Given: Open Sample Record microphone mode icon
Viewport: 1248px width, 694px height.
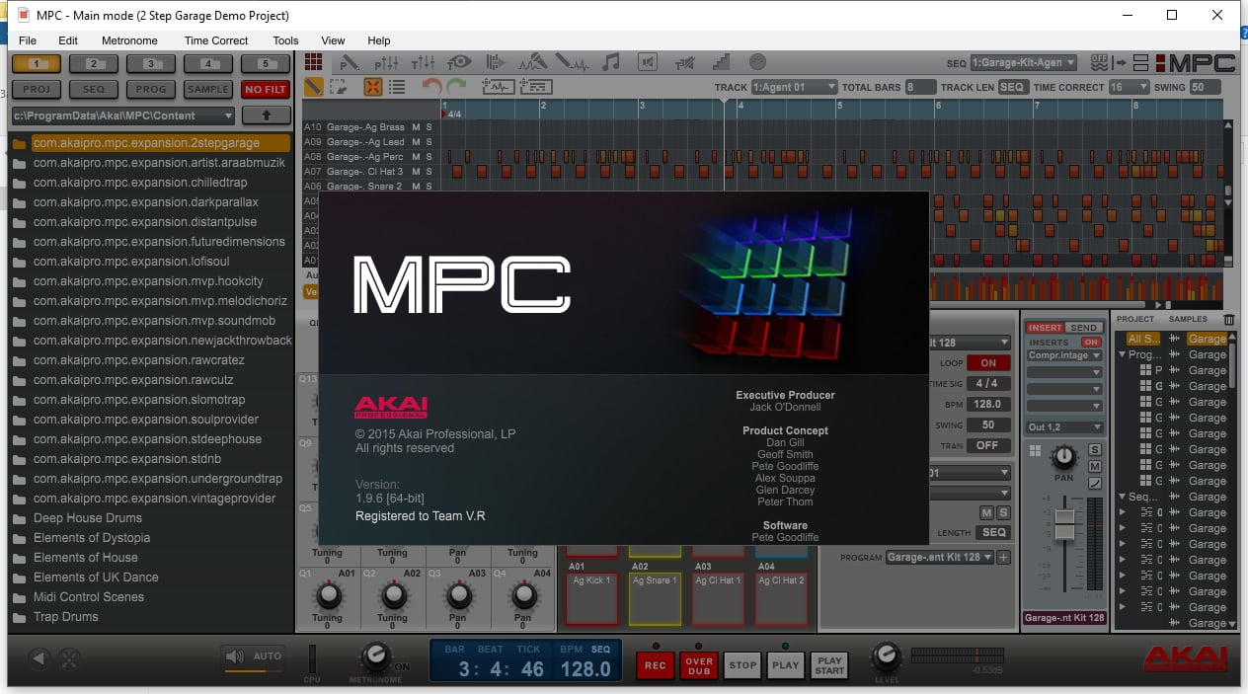Looking at the screenshot, I should coord(534,62).
